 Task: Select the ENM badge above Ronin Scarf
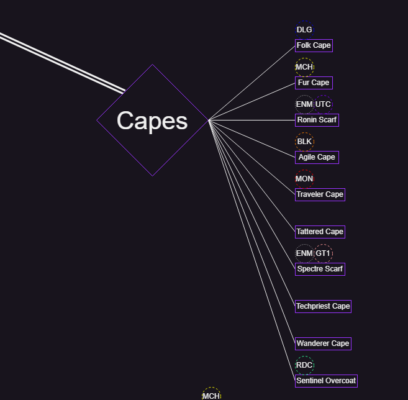point(304,104)
